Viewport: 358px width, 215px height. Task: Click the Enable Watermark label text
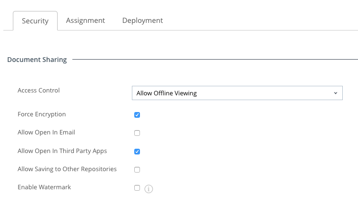click(x=44, y=187)
